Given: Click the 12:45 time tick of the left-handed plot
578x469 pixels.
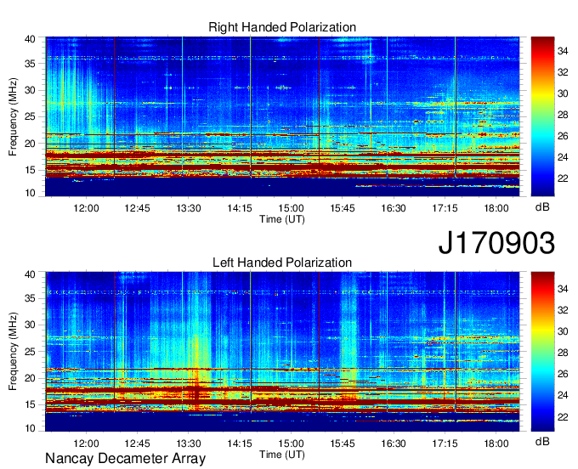Looking at the screenshot, I should [x=137, y=444].
